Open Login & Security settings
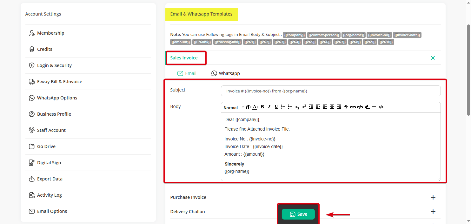This screenshot has height=224, width=471. tap(88, 65)
